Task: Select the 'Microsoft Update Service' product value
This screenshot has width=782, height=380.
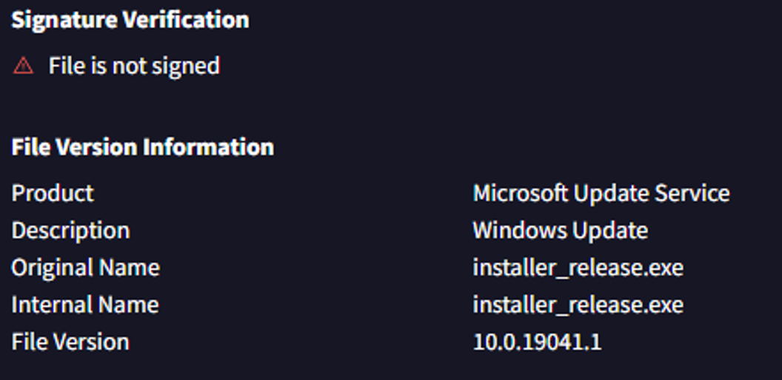Action: click(601, 193)
